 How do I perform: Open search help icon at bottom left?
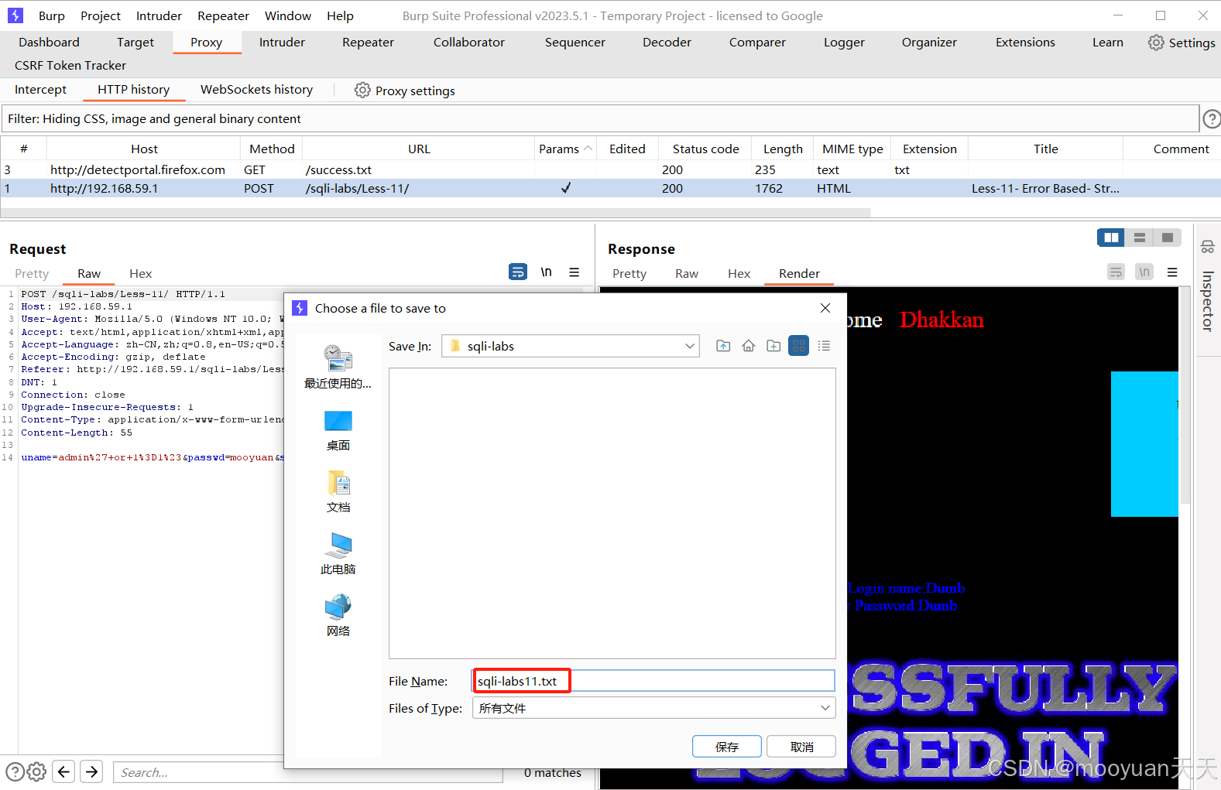pos(15,771)
